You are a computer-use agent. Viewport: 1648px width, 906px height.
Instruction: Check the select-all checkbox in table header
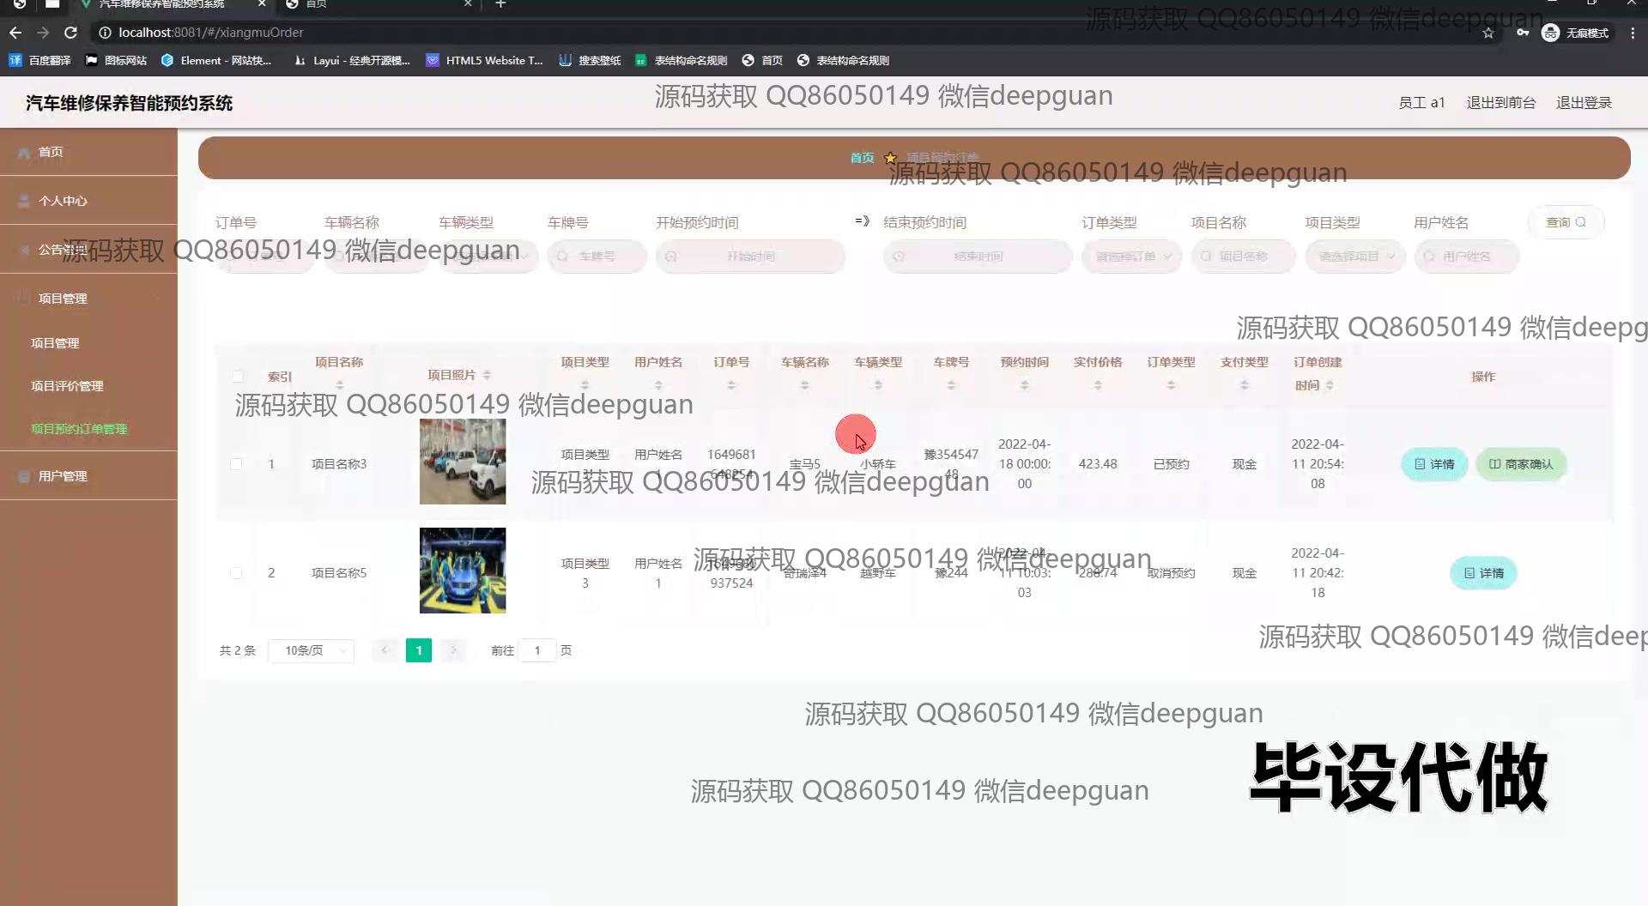(x=238, y=377)
